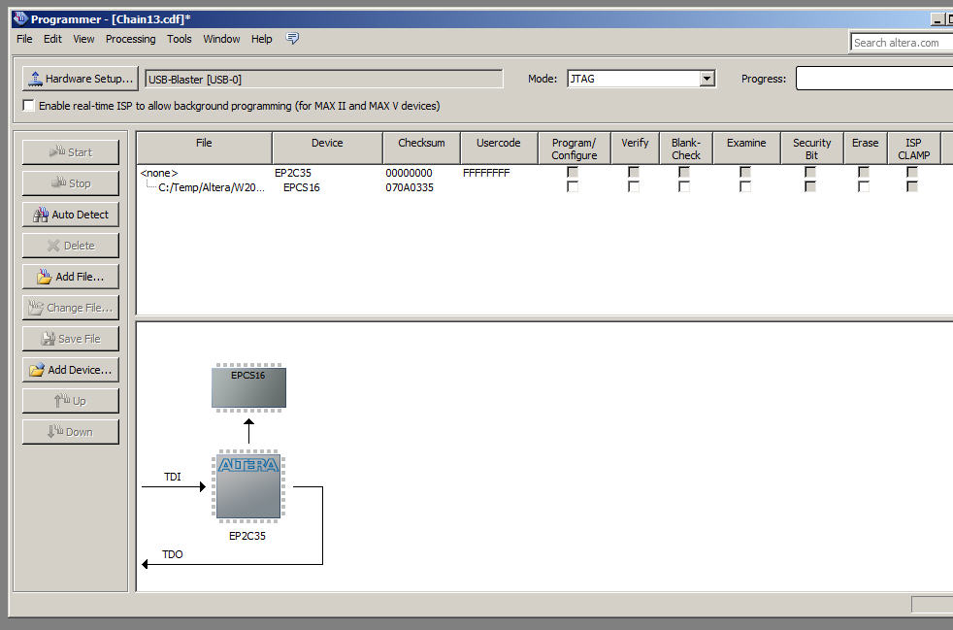Move device Up in chain
The image size is (953, 630).
[x=71, y=401]
